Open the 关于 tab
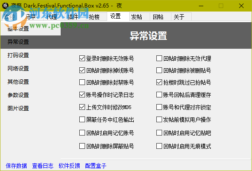This screenshot has height=171, width=252. click(x=181, y=16)
